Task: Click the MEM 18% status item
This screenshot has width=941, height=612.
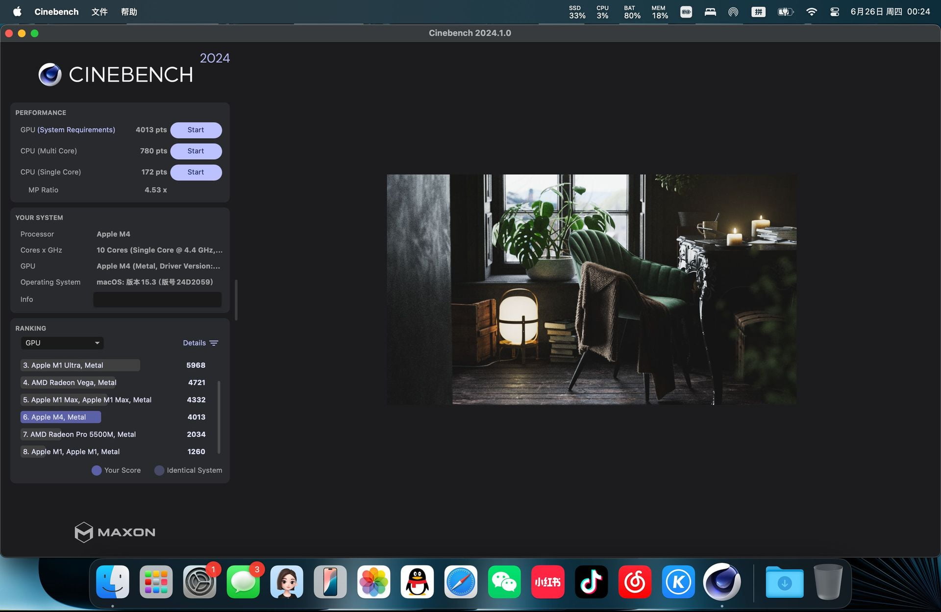Action: tap(660, 12)
